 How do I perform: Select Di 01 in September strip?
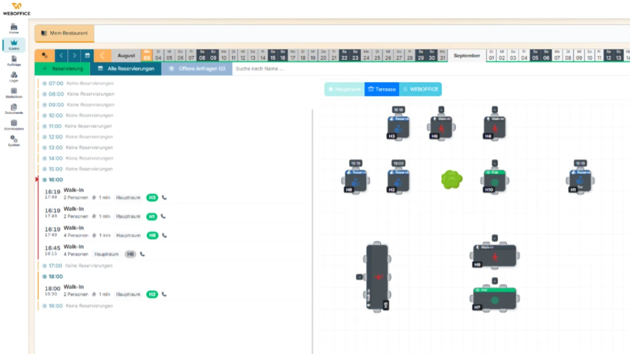click(x=491, y=55)
